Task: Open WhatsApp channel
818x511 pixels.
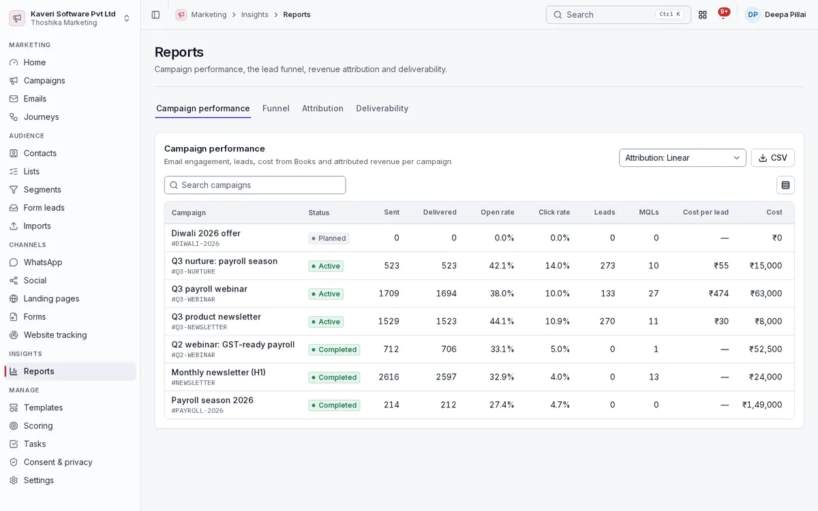Action: (70, 262)
